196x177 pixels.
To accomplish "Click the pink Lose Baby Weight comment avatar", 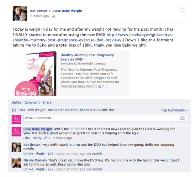I will point(16,132).
